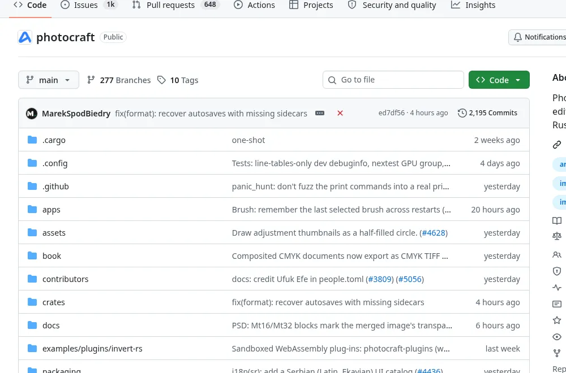Open the PSD Mt16/Mt32 commit message
Viewport: 566px width, 373px height.
(x=342, y=326)
